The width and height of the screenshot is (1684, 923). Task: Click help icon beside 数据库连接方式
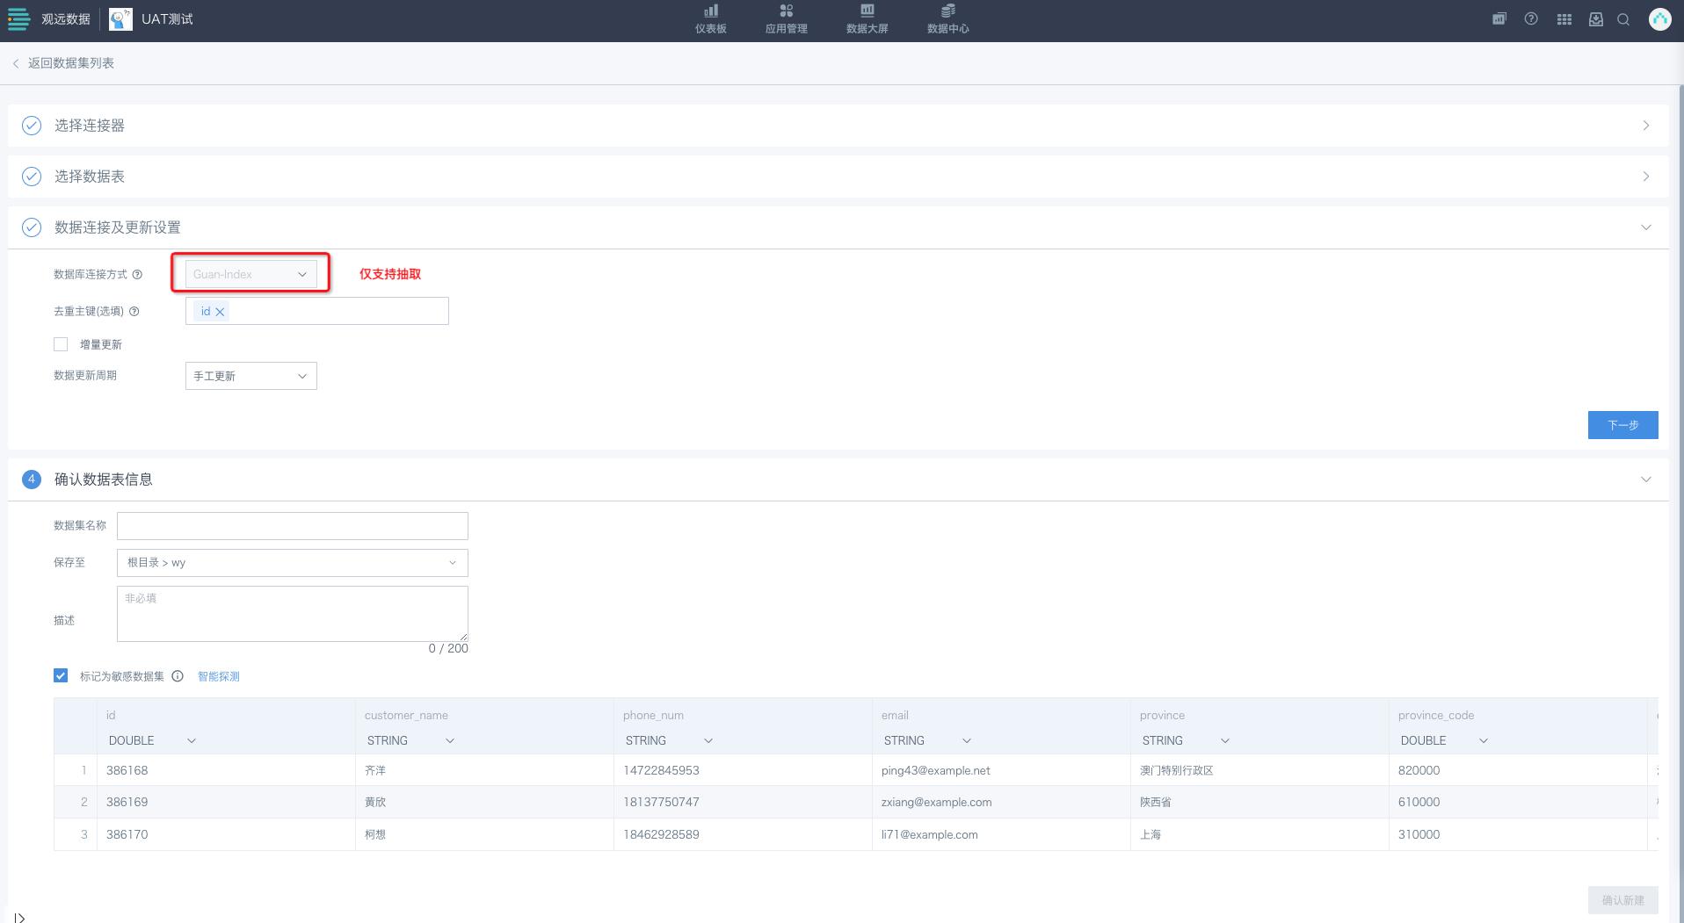pos(137,275)
